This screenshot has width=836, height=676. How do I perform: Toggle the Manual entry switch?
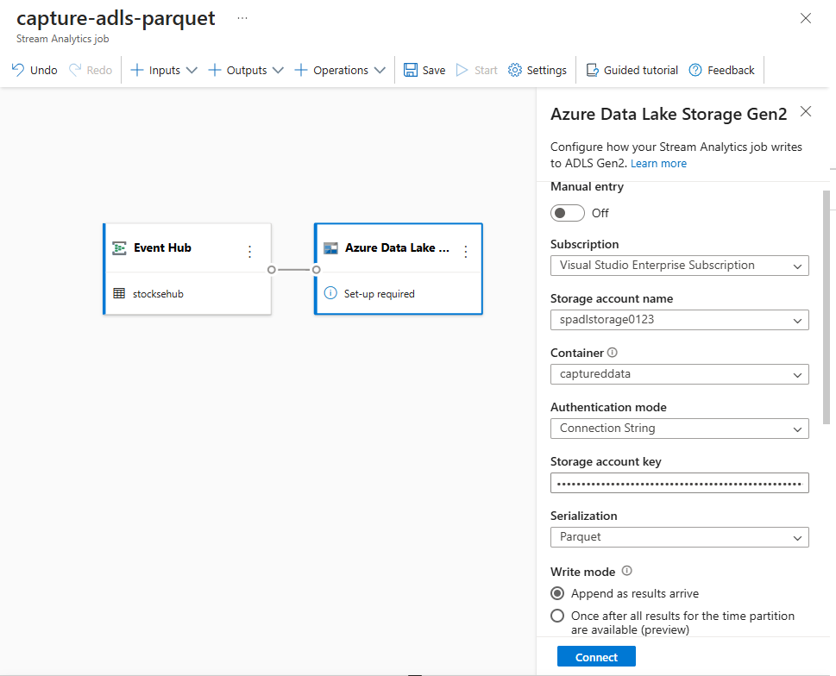coord(569,213)
